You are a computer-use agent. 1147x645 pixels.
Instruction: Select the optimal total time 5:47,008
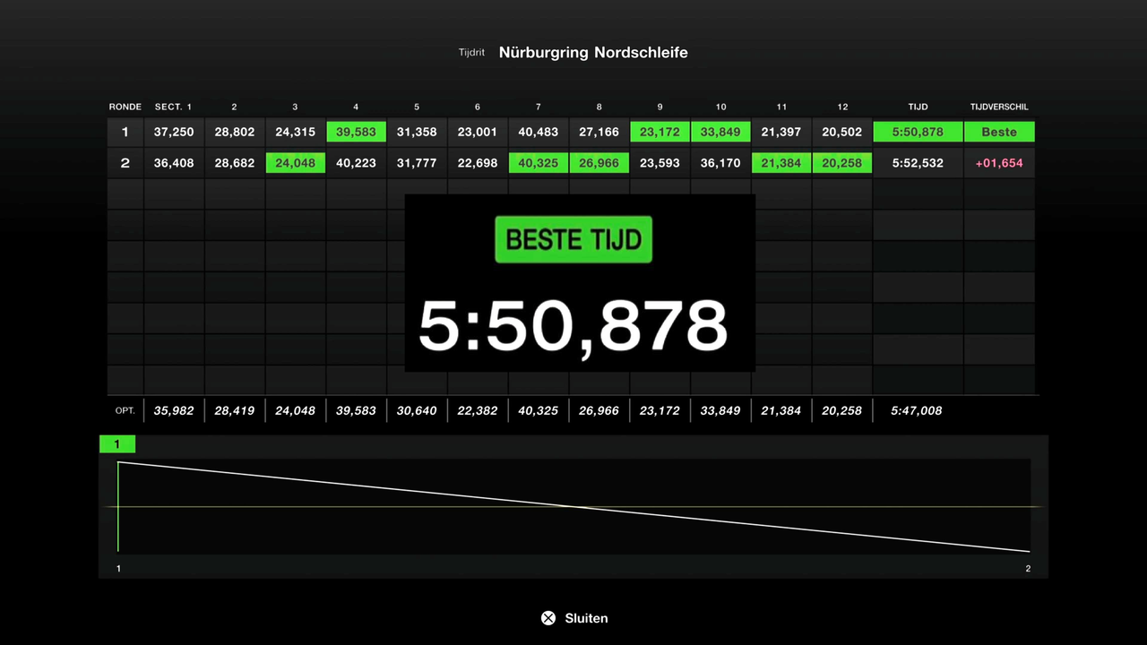click(917, 410)
